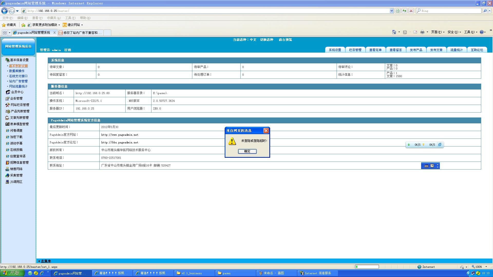Open the 工具(T) menu in menu bar
Screen dimensions: 493x277
click(x=70, y=18)
